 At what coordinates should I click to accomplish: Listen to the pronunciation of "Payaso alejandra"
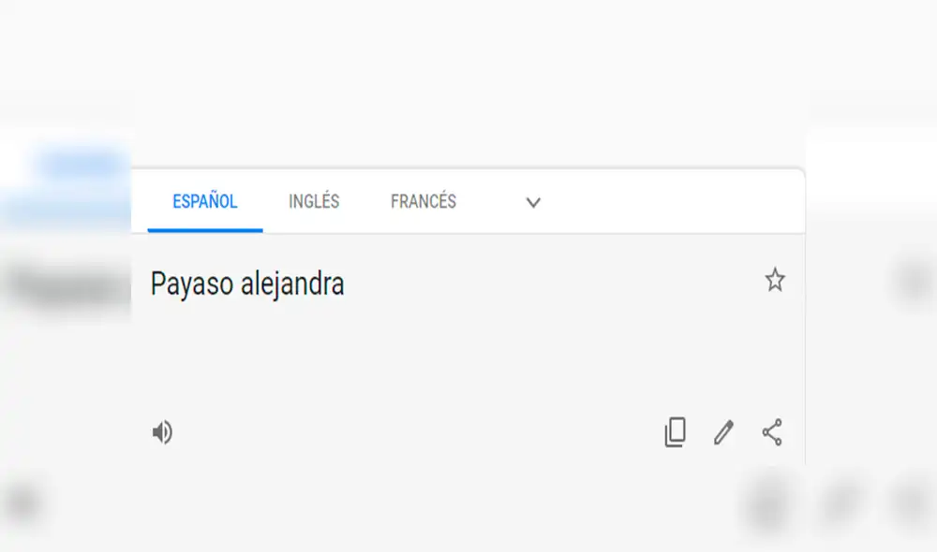tap(162, 432)
